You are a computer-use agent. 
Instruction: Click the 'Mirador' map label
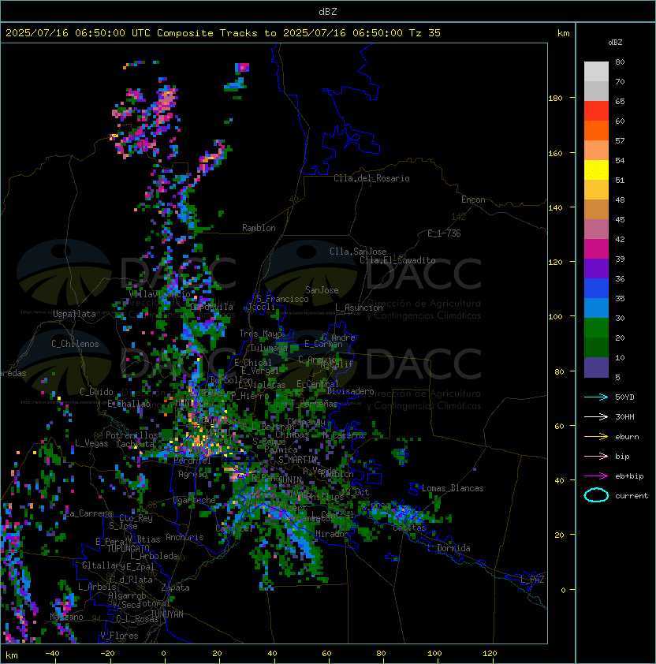pyautogui.click(x=333, y=534)
